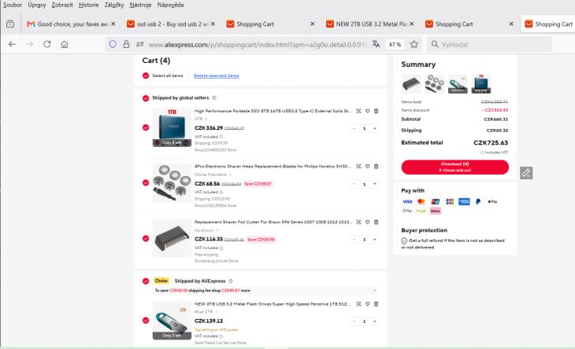The height and width of the screenshot is (349, 575).
Task: Go back with the browser back arrow
Action: tap(12, 44)
